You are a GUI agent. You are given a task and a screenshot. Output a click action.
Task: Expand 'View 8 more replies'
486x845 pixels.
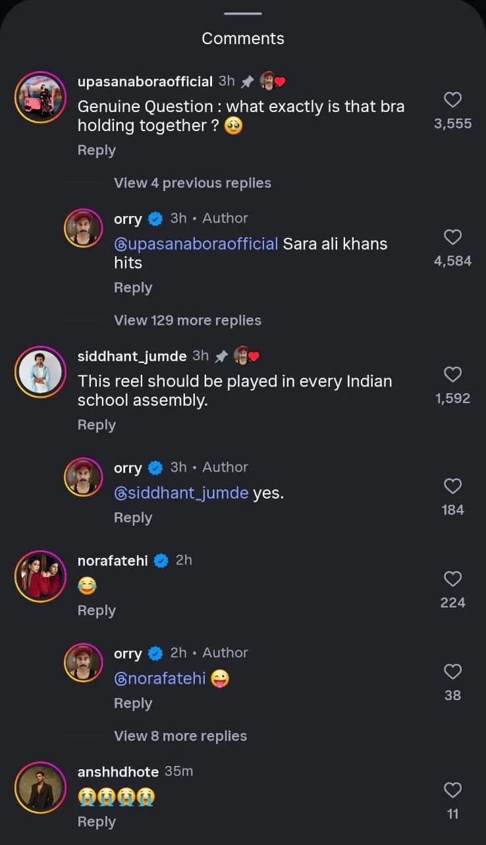coord(180,736)
